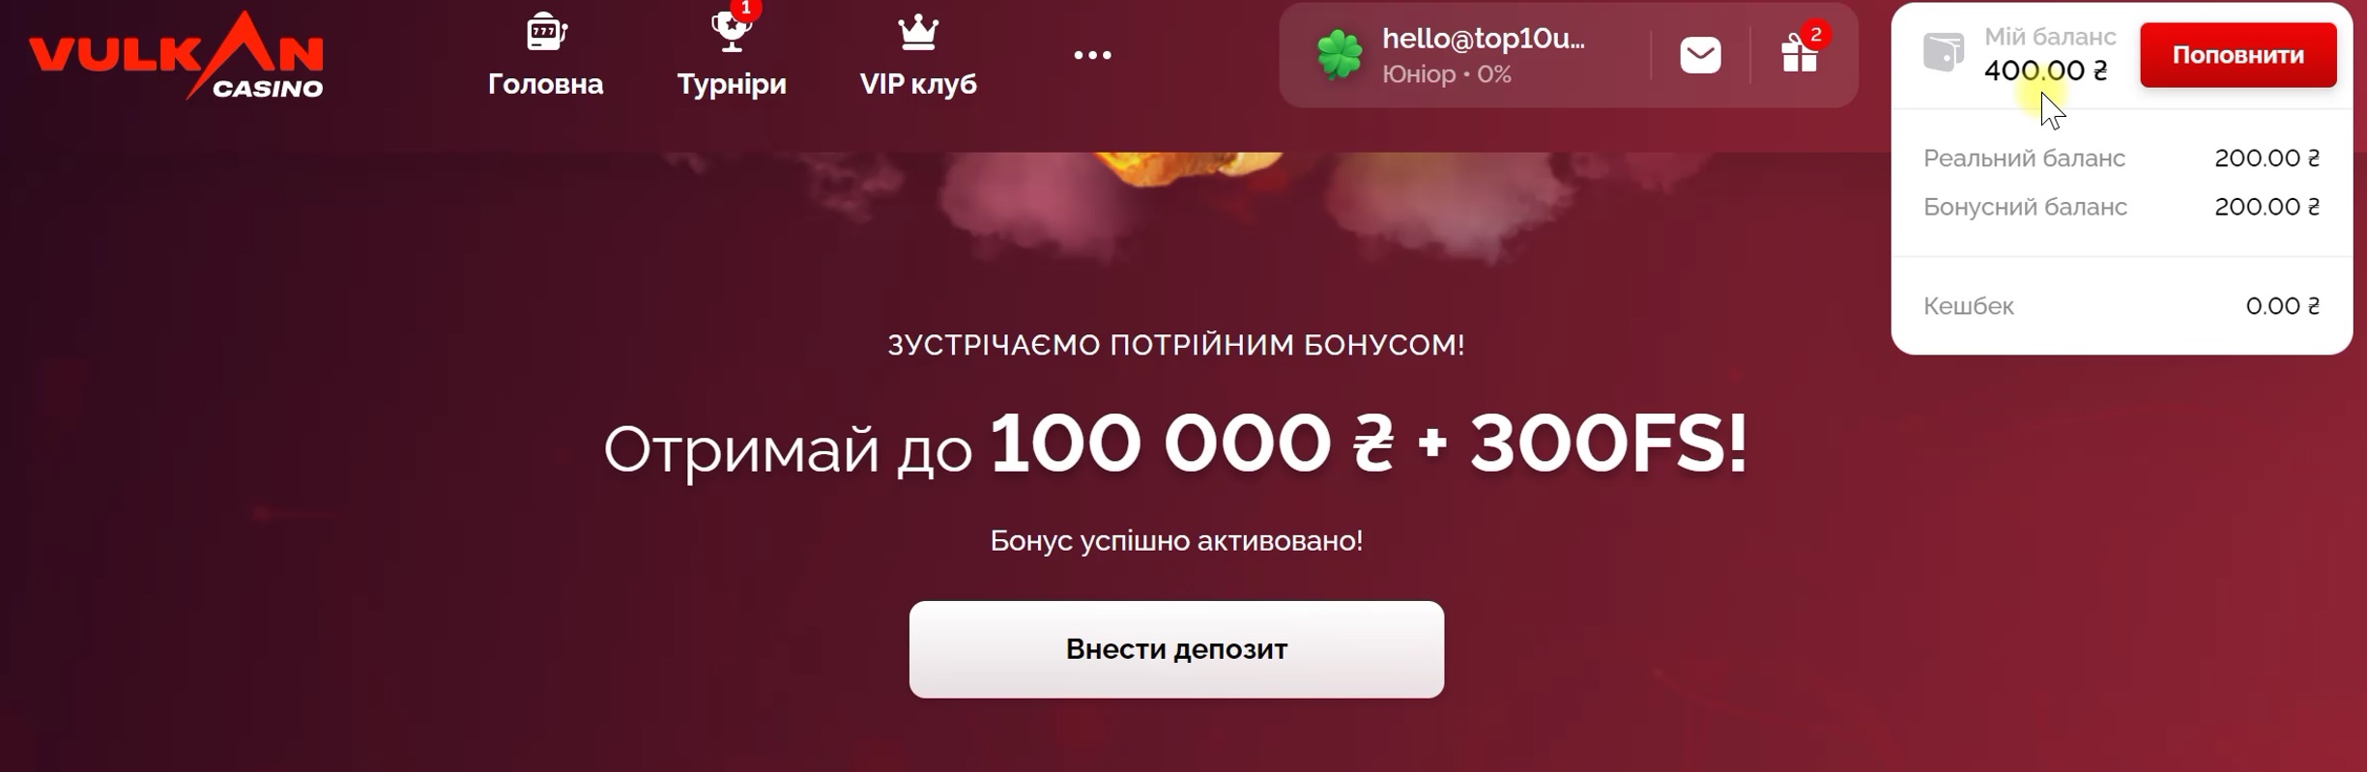This screenshot has width=2367, height=772.
Task: Open the Турніри menu item
Action: 732,84
